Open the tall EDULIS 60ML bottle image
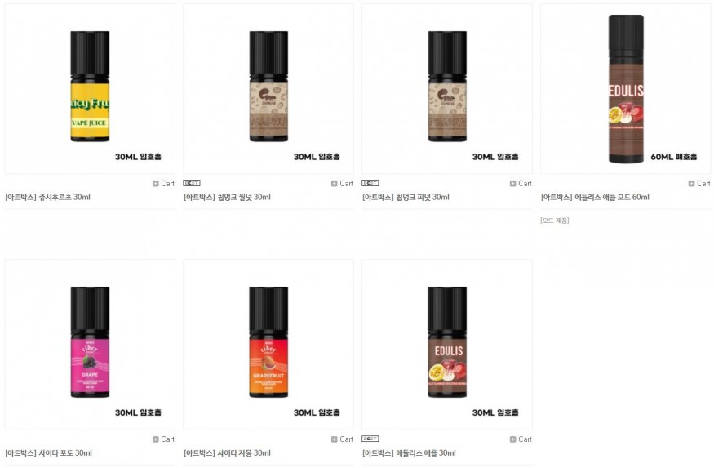Image resolution: width=714 pixels, height=468 pixels. click(626, 89)
